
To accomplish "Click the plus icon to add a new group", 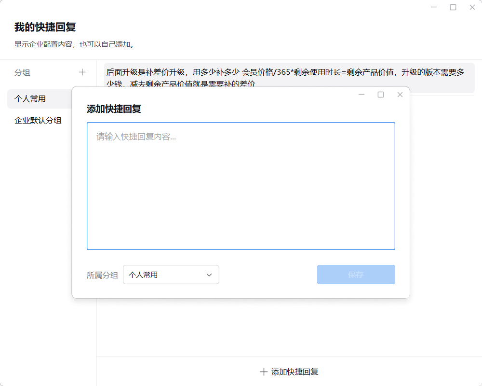I will point(82,71).
